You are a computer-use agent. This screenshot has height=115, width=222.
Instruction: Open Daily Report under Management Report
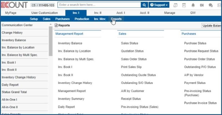66,107
